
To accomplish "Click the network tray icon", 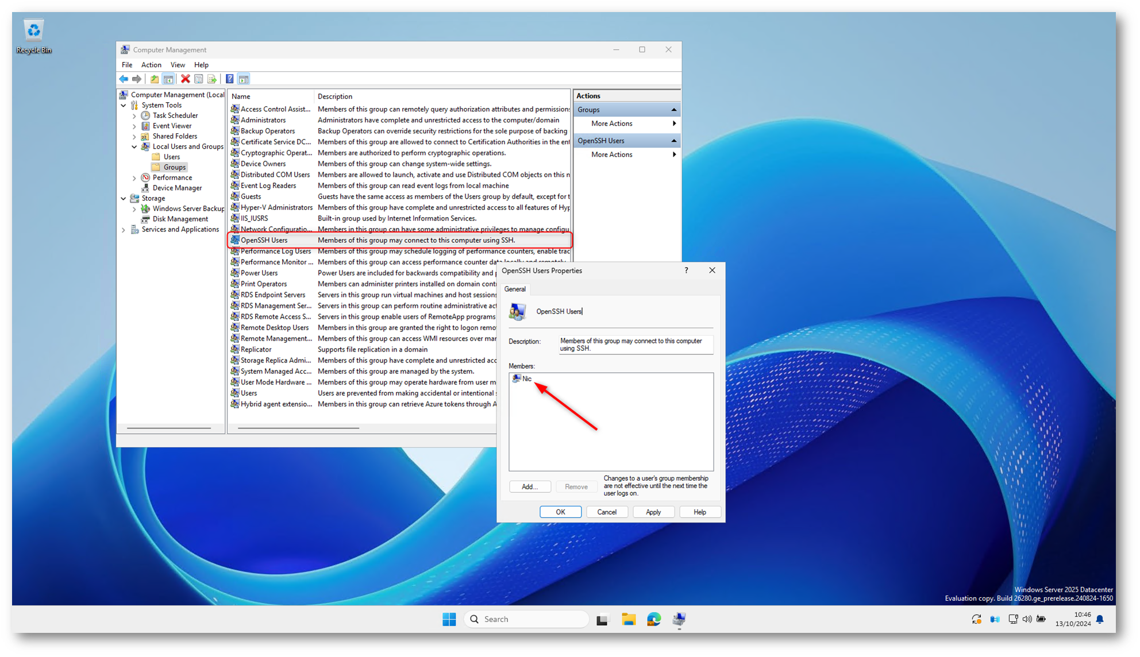I will [x=1013, y=619].
